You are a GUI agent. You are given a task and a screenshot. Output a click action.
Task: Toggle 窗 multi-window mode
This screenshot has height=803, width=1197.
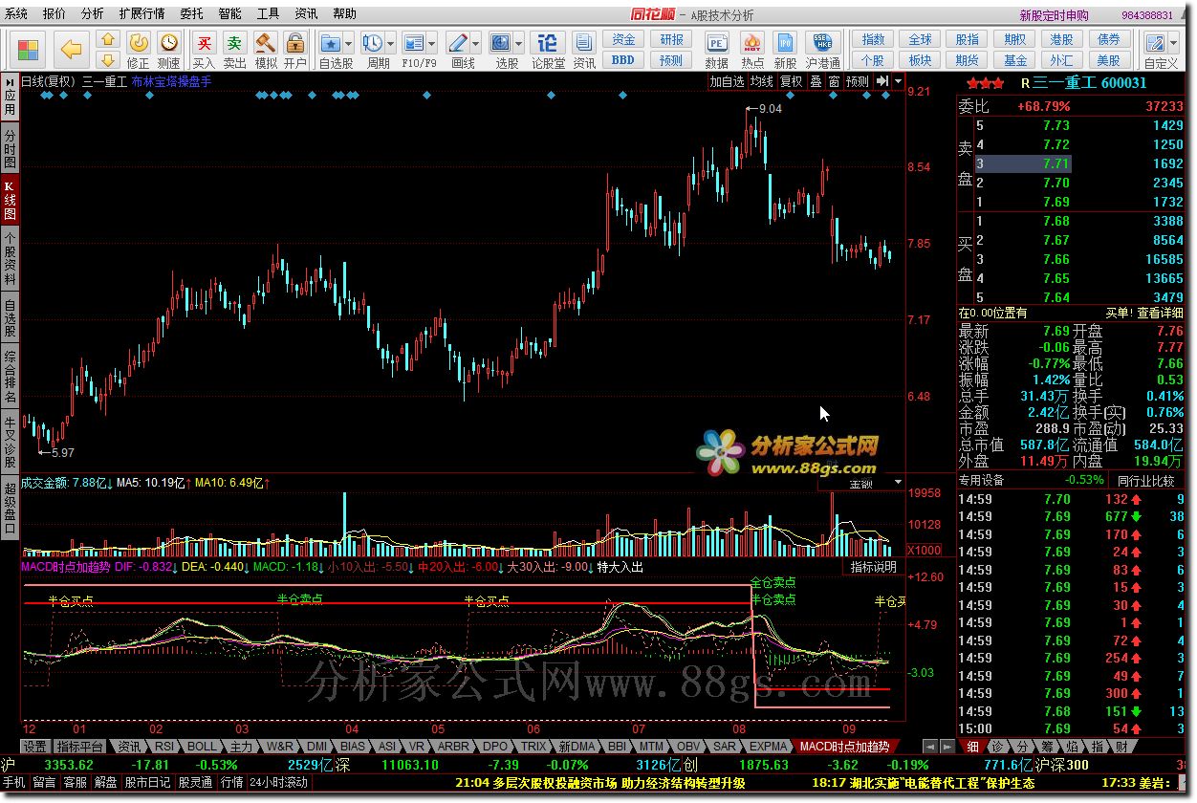point(834,81)
